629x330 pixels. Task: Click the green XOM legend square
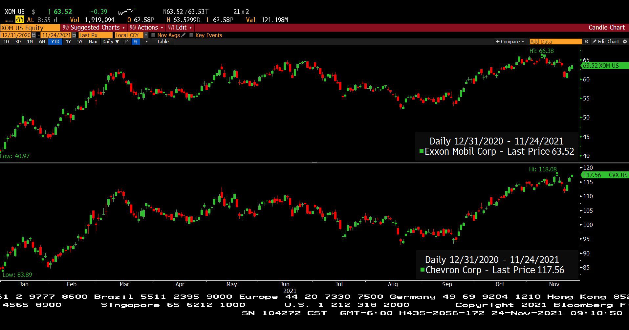(x=422, y=151)
